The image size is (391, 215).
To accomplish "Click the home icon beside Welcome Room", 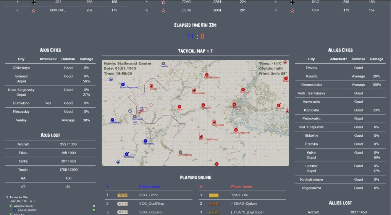I will pyautogui.click(x=94, y=206).
